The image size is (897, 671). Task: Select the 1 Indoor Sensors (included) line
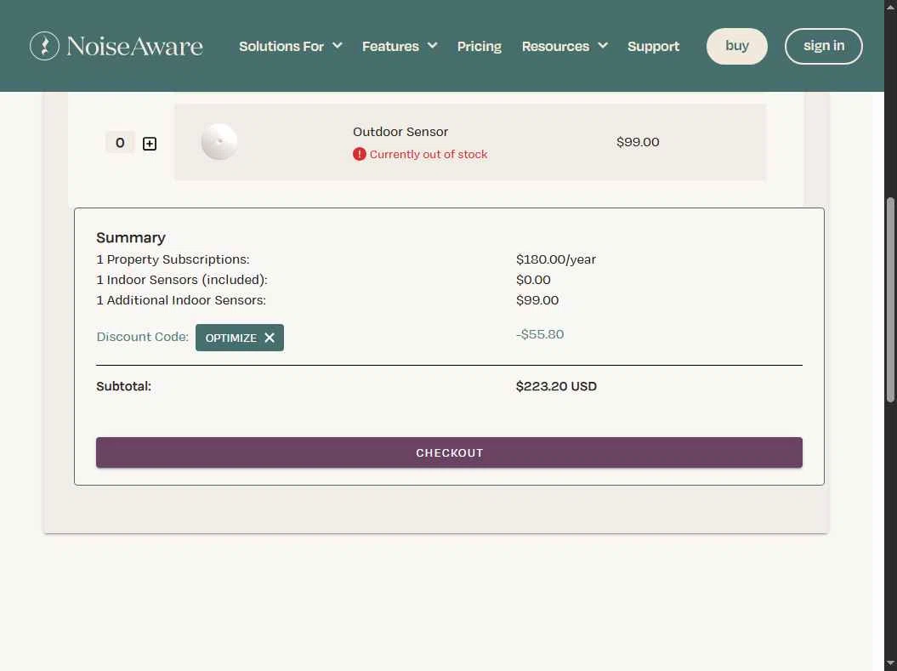(182, 280)
